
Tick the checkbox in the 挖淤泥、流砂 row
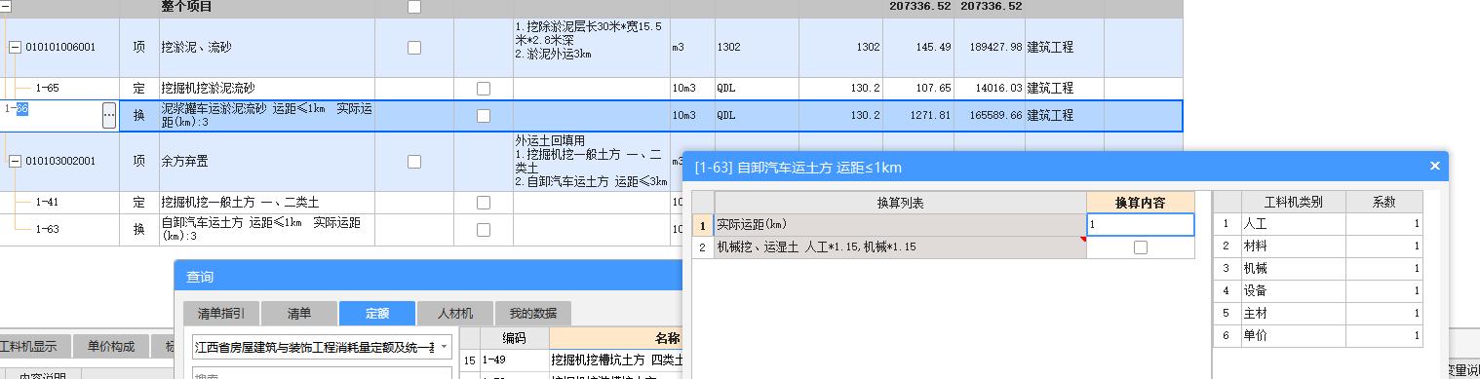[414, 47]
